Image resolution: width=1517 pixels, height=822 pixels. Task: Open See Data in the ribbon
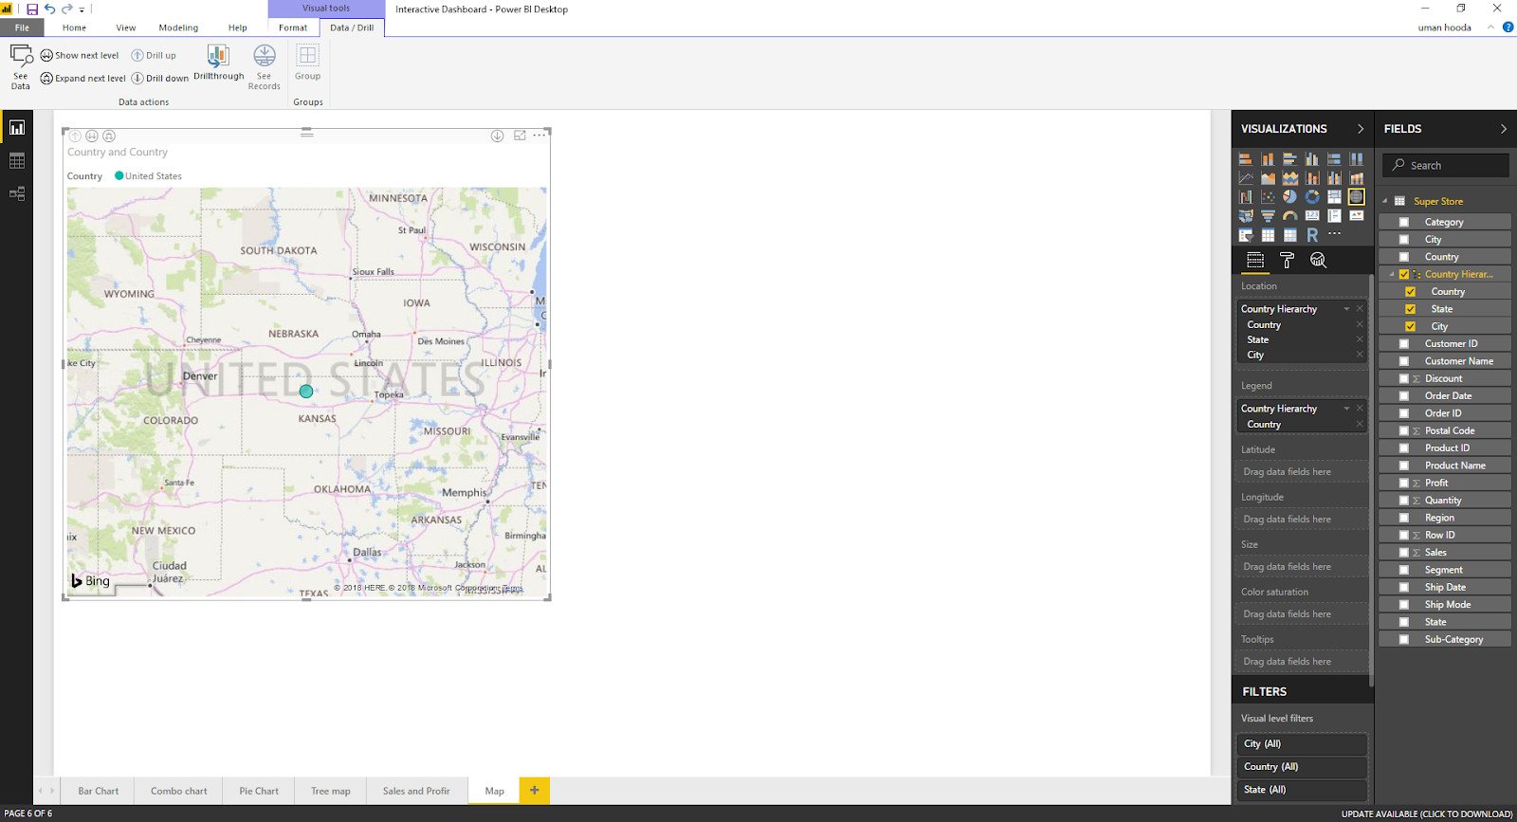tap(21, 66)
